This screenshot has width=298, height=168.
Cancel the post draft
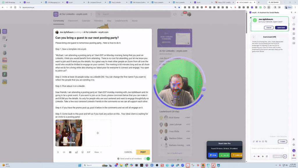point(128,152)
